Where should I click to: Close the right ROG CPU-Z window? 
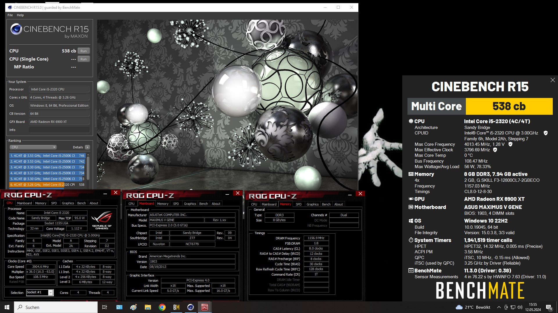(x=360, y=194)
